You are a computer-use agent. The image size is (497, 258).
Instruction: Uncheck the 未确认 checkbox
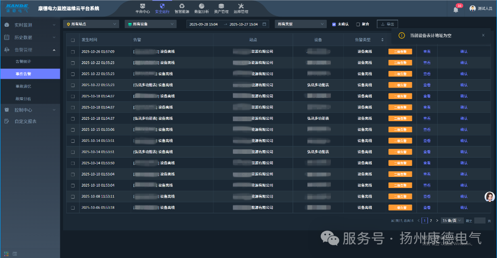334,24
